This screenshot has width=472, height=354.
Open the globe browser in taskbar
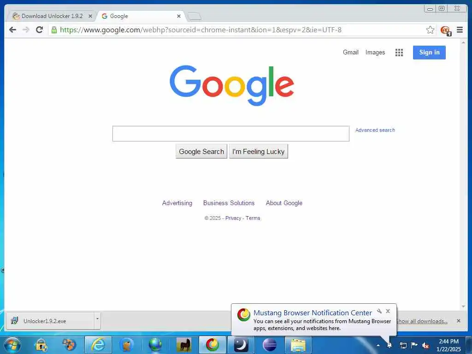(155, 345)
